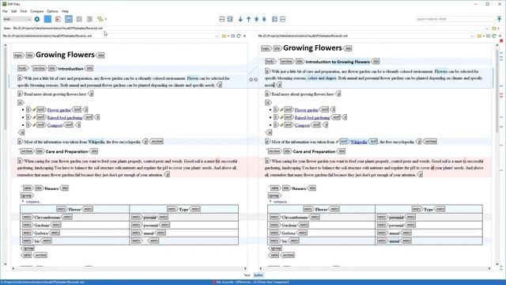Click 'Care and Preparation' heading in left pane
Viewport: 506px width, 285px height.
[x=66, y=151]
